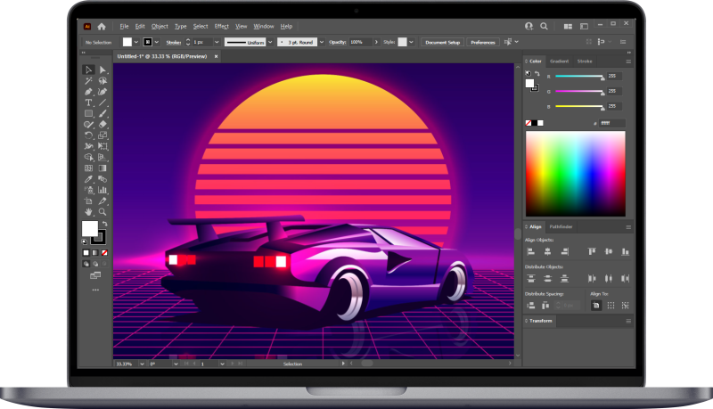Open fill color dropdown in control bar

[x=136, y=42]
